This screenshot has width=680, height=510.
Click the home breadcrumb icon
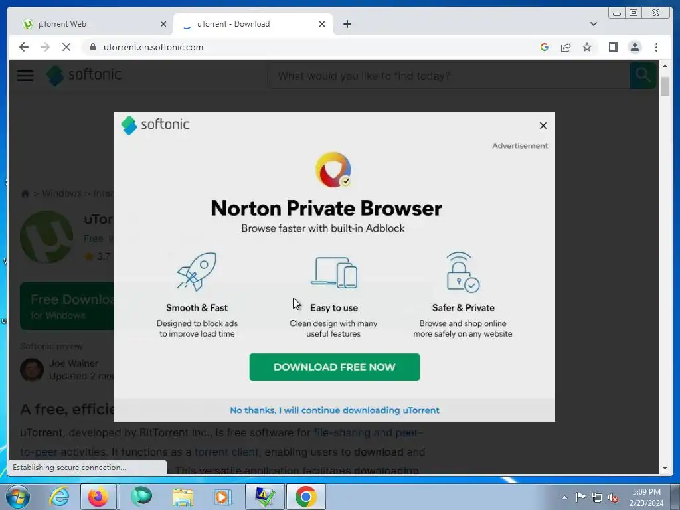pyautogui.click(x=25, y=193)
